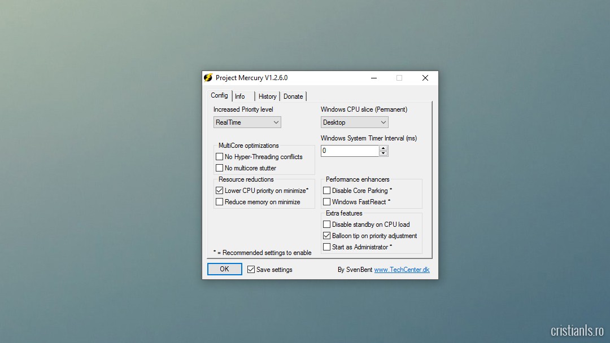Click the 'By SvenBent' author text
Screen dimensions: 610x343
(x=355, y=270)
